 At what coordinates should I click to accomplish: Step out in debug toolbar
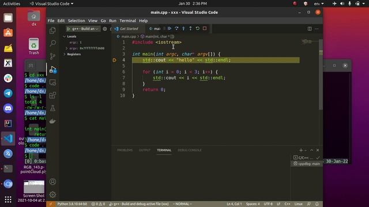[x=190, y=28]
